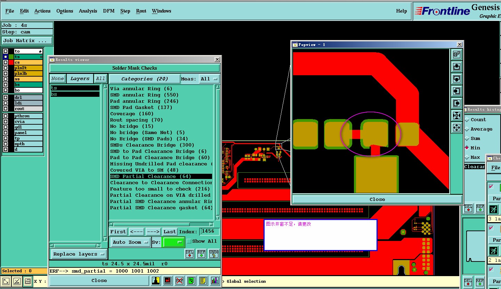The height and width of the screenshot is (289, 501).
Task: Open the Auto Zoom dropdown
Action: coord(130,242)
